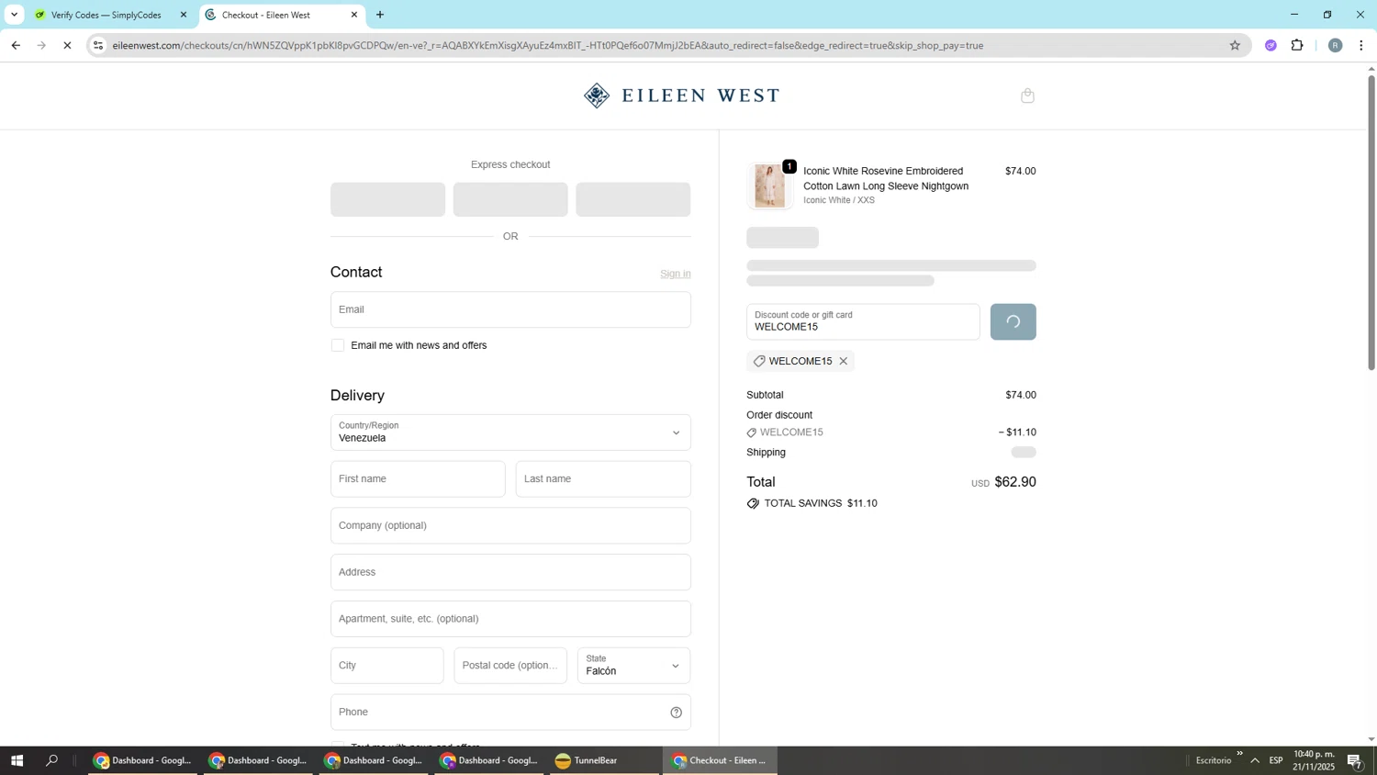Click the Escritorio toolbar chevron
This screenshot has height=775, width=1377.
1239,754
